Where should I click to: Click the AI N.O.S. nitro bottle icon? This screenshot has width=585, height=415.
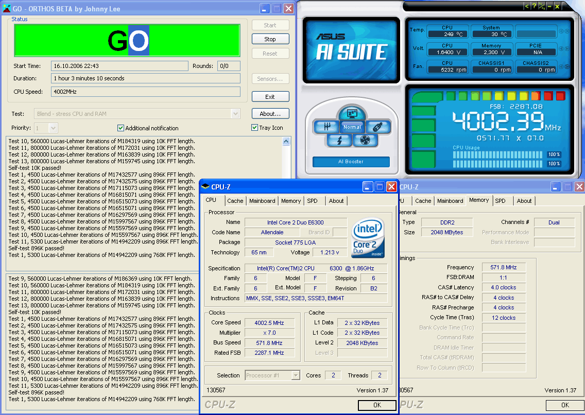point(377,127)
